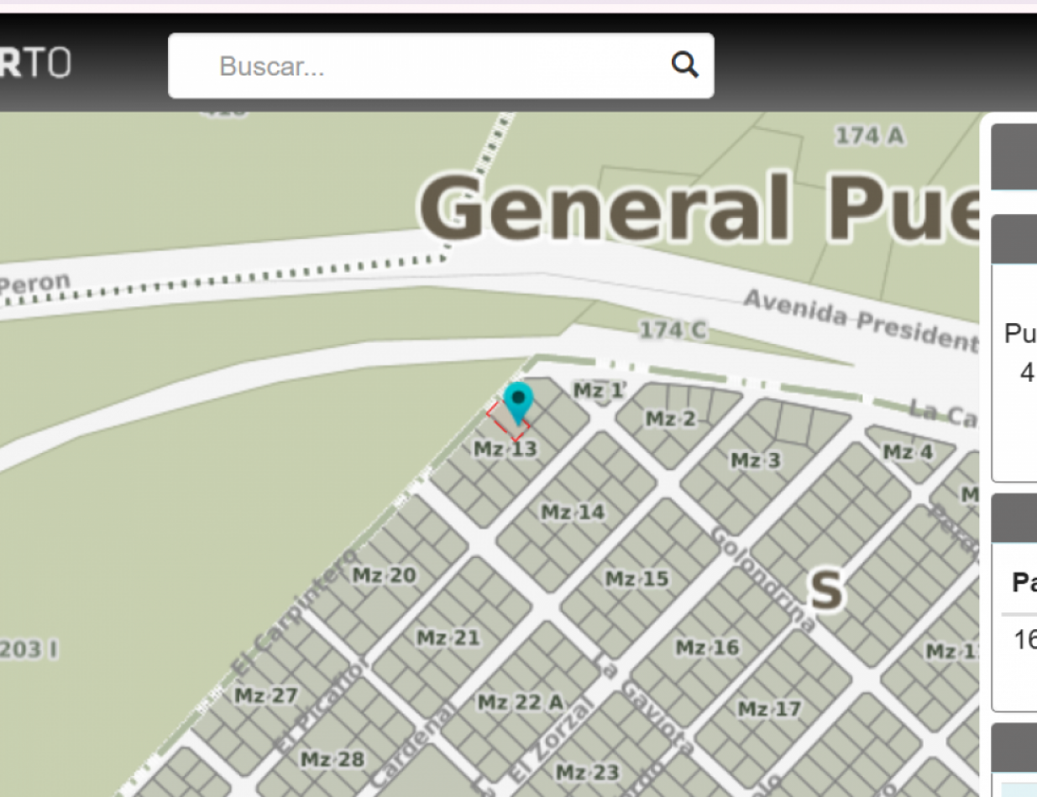Viewport: 1037px width, 797px height.
Task: Select block Mz 2 on the map
Action: pyautogui.click(x=670, y=419)
